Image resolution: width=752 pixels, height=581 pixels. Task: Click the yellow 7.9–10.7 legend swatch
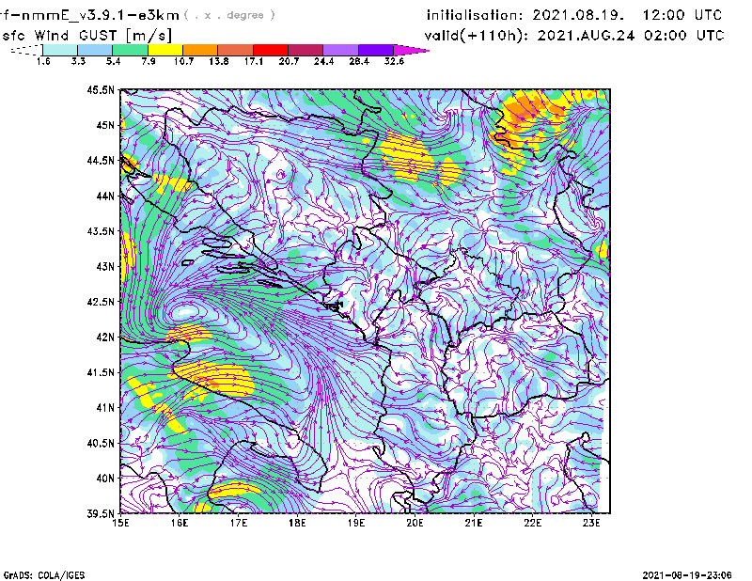point(165,50)
